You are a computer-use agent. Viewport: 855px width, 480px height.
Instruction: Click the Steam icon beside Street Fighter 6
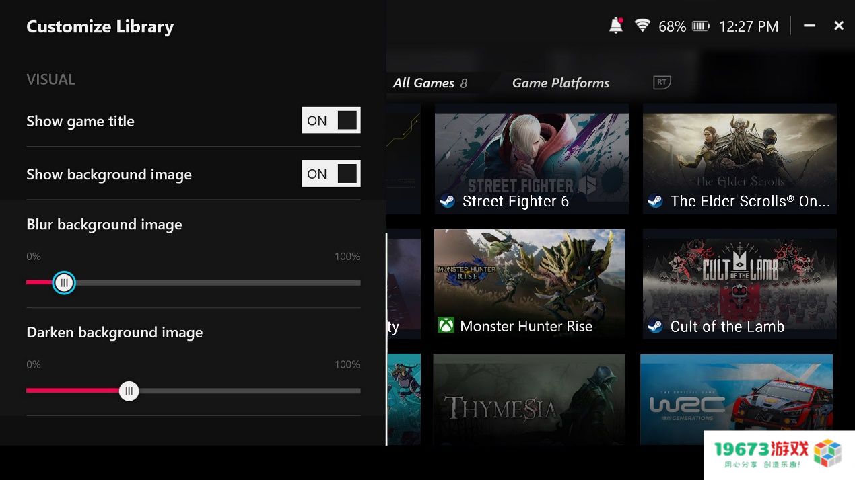click(447, 201)
